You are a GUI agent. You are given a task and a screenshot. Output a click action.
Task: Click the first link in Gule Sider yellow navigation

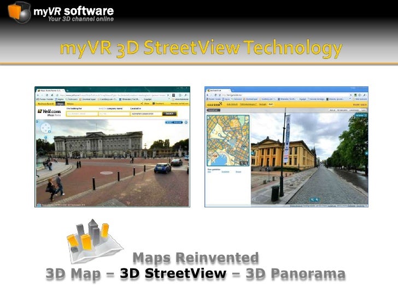(232, 104)
